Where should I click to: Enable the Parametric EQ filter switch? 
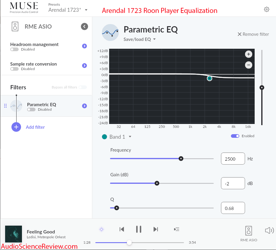[x=31, y=110]
